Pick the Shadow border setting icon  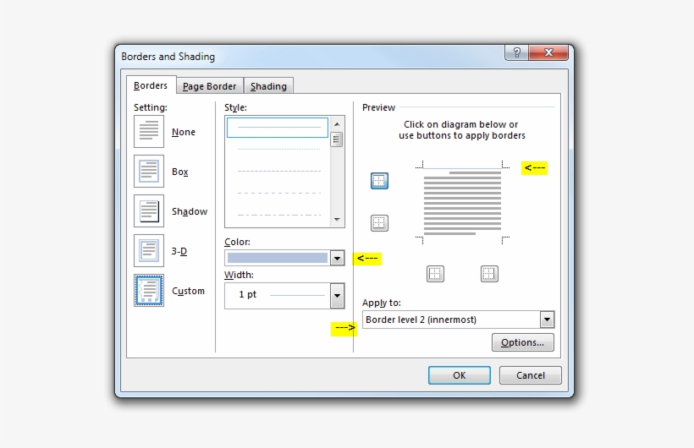point(149,211)
